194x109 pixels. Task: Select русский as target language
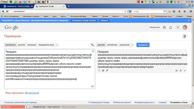(x=101, y=45)
